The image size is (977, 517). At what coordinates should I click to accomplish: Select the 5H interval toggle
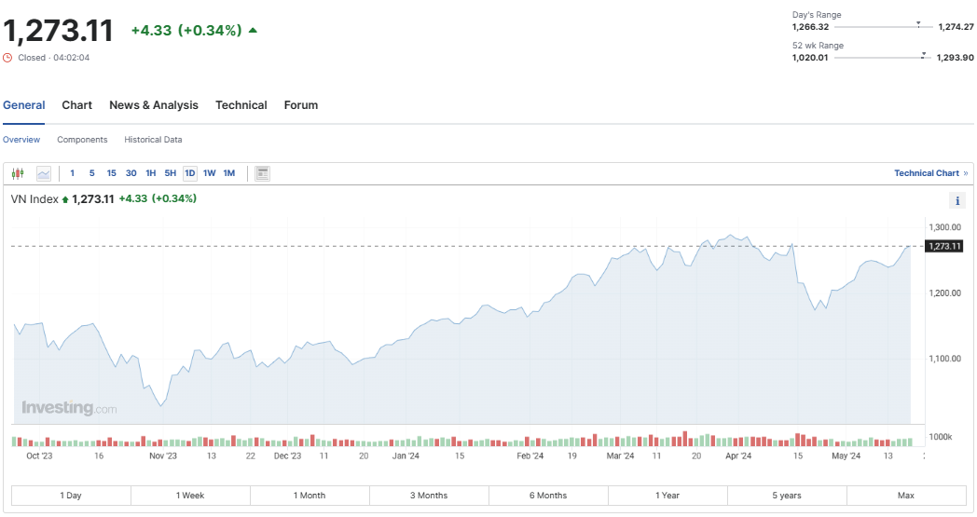[170, 173]
